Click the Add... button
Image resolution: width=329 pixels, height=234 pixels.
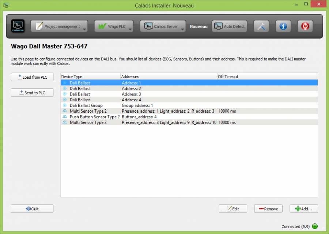[x=304, y=209]
